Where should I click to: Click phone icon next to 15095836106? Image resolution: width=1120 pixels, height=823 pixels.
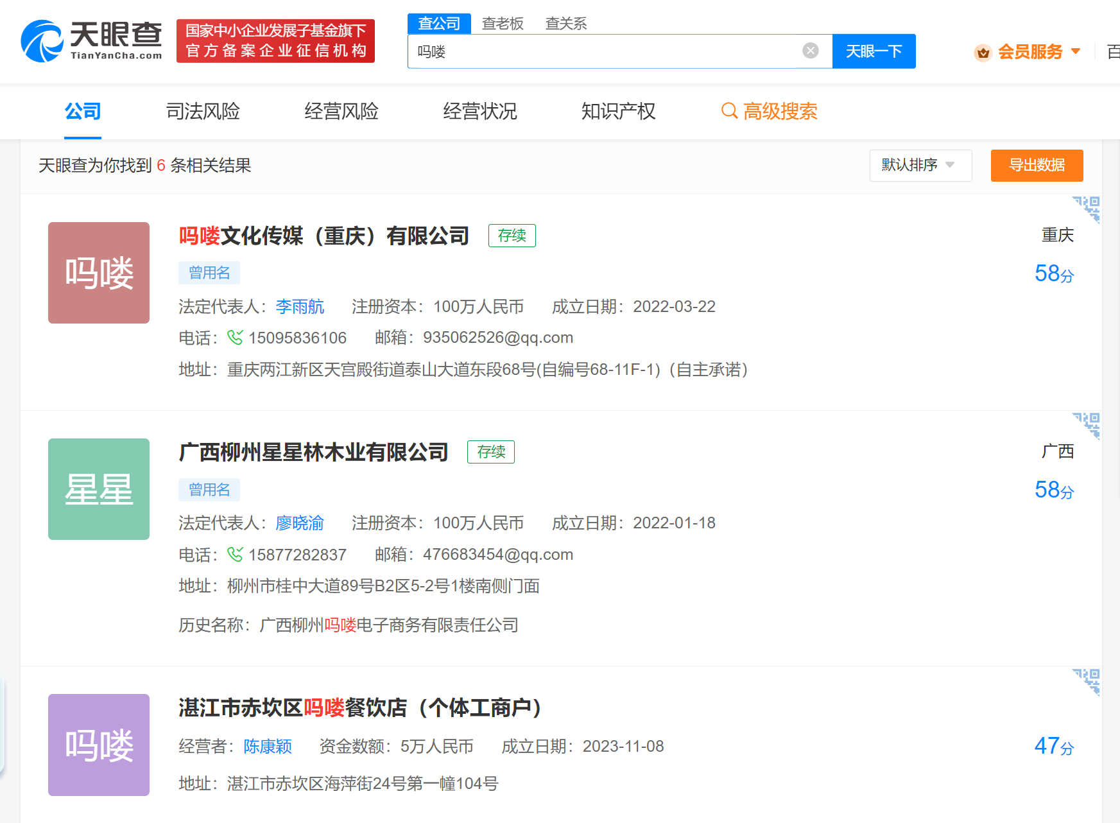[x=235, y=337]
